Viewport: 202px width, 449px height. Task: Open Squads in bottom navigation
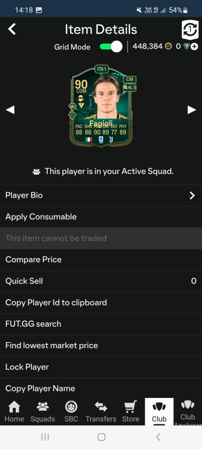[x=43, y=412]
